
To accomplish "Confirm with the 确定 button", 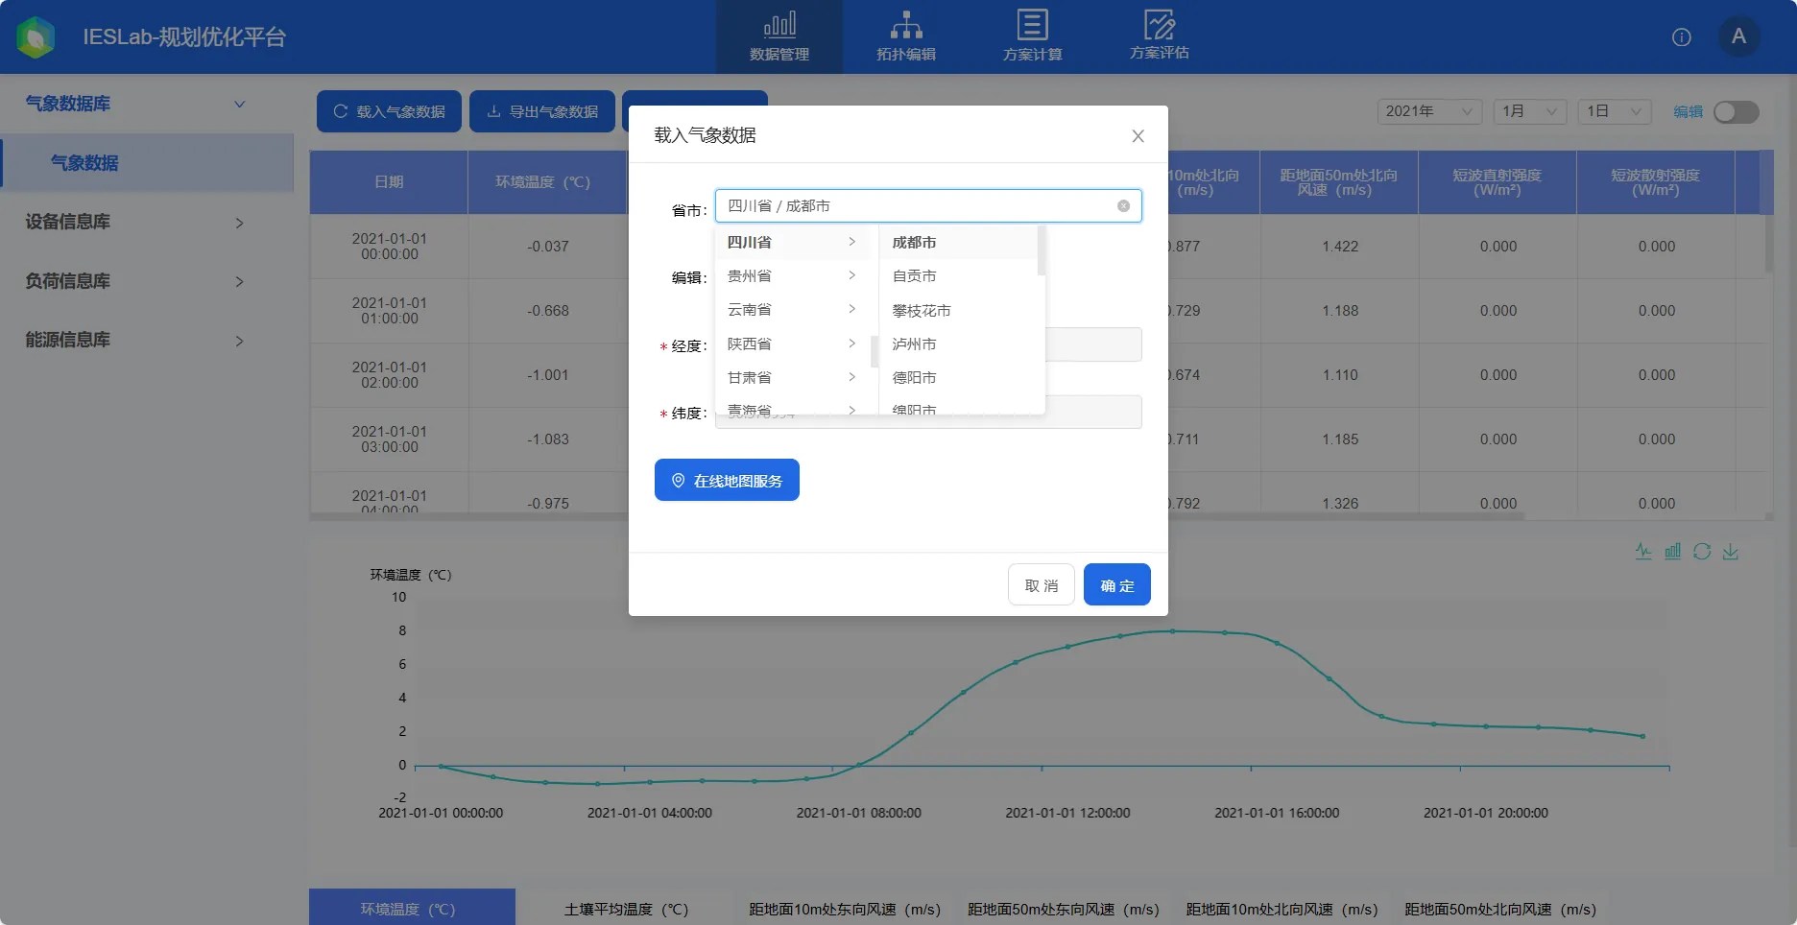I will pyautogui.click(x=1117, y=584).
